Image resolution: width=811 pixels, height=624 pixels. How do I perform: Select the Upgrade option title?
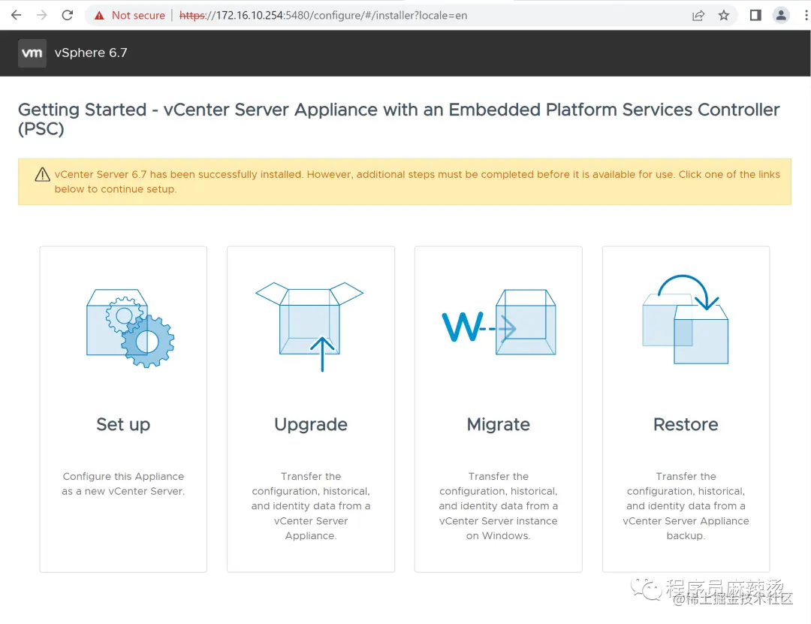pyautogui.click(x=311, y=424)
